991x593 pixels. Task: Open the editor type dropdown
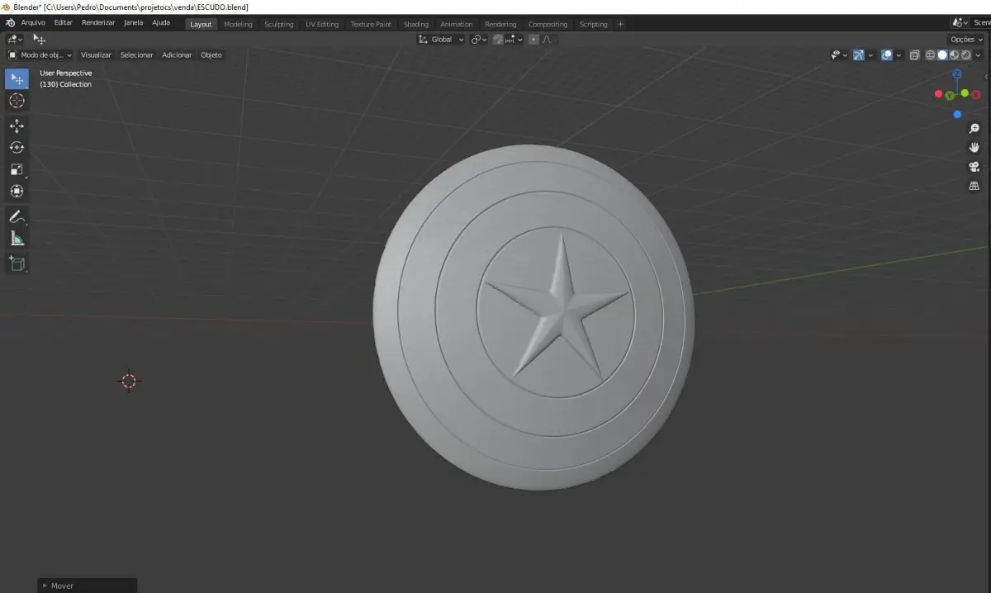click(15, 39)
